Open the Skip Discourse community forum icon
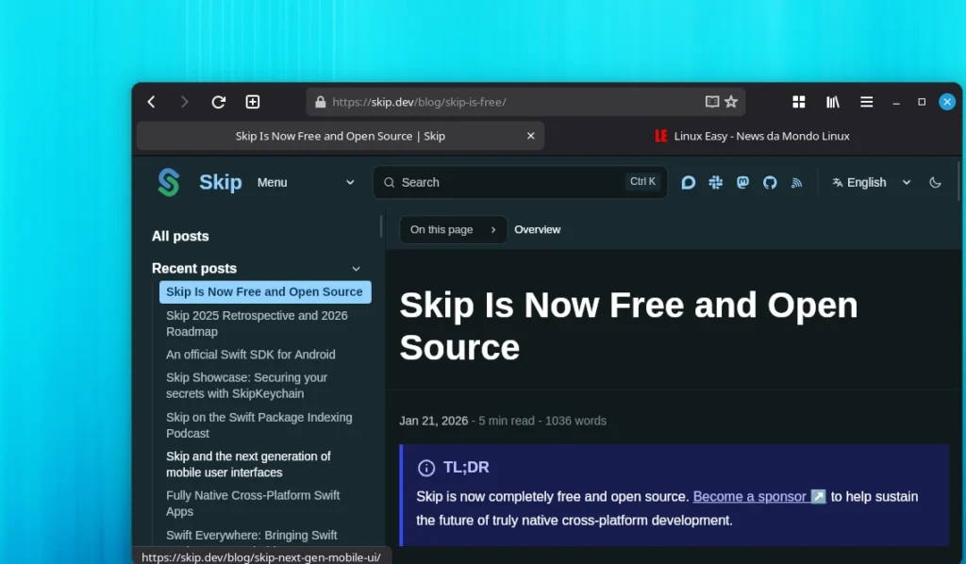Image resolution: width=966 pixels, height=564 pixels. tap(688, 182)
